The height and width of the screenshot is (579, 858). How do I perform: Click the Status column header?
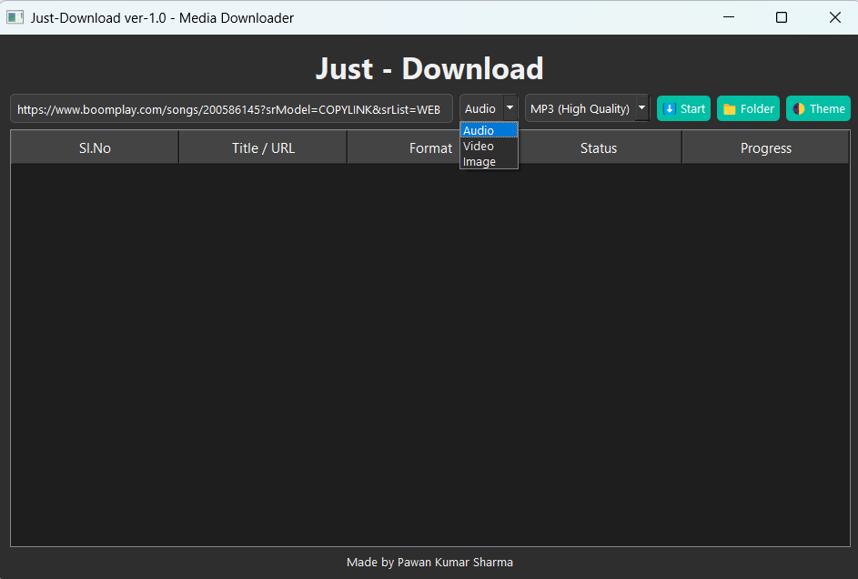599,147
